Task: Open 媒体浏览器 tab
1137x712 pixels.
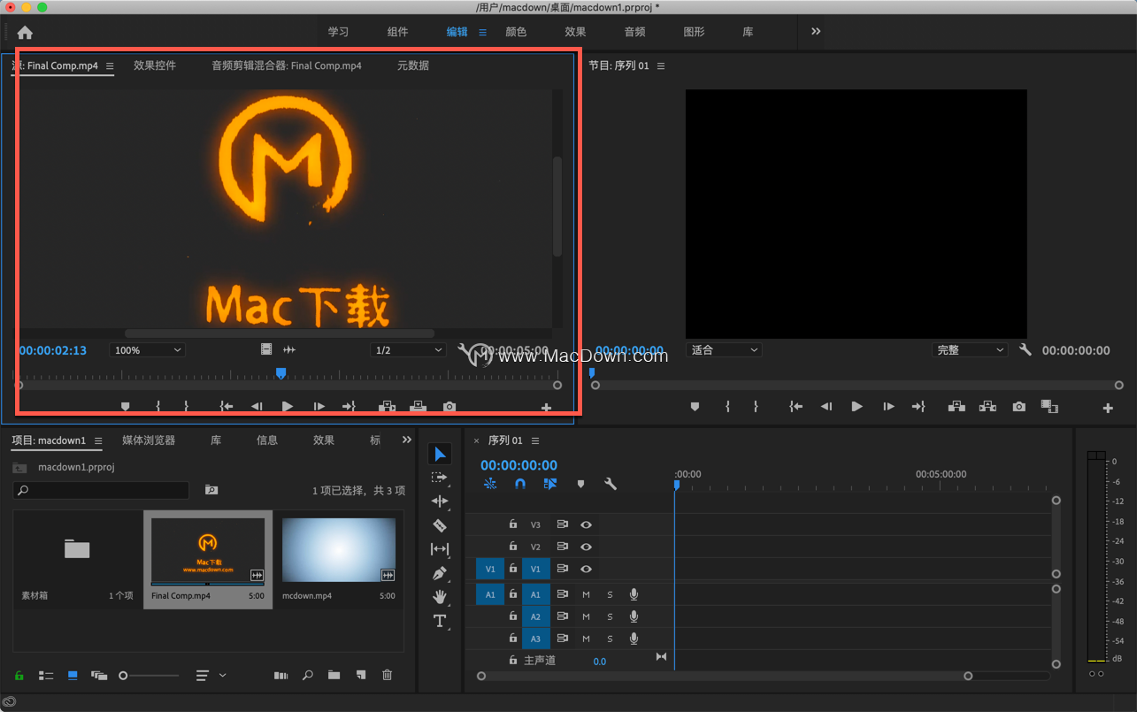Action: [x=149, y=440]
